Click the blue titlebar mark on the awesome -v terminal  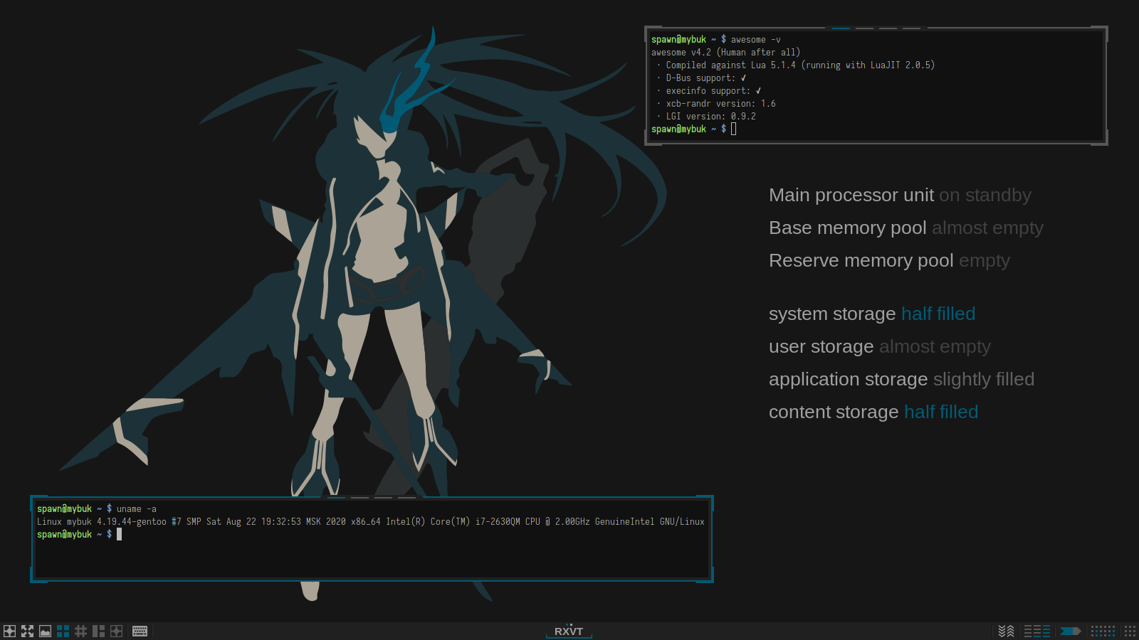tap(841, 28)
